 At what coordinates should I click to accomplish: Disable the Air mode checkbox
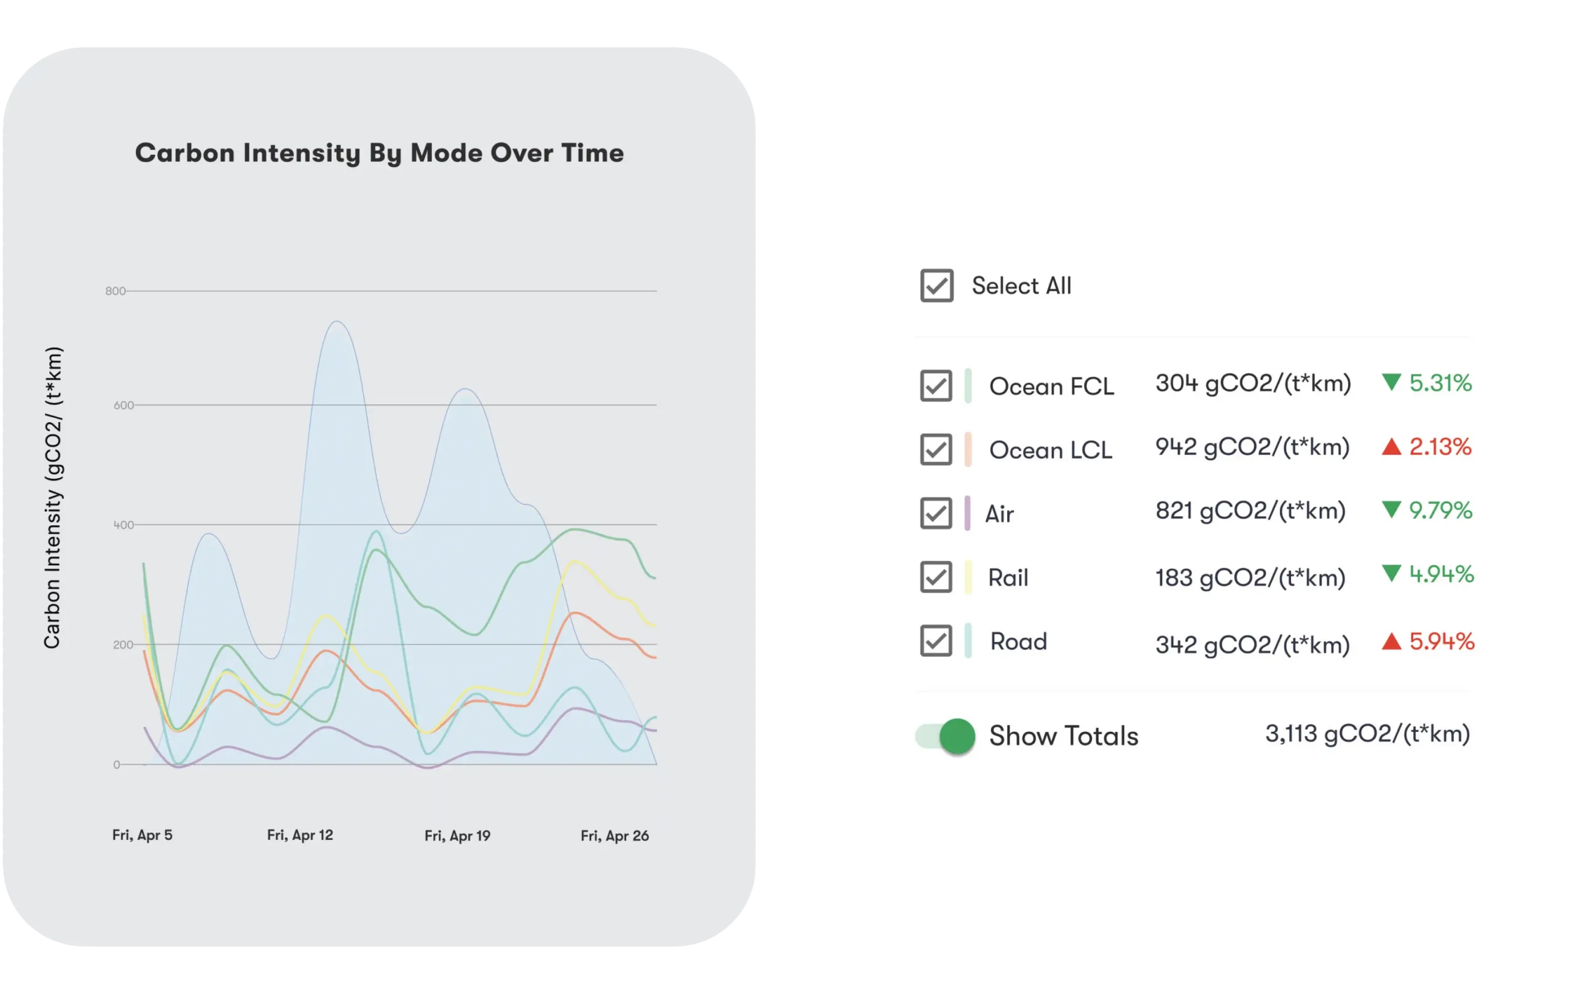[x=935, y=513]
